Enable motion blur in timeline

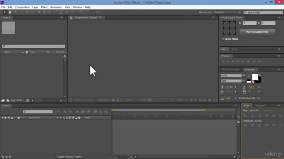88,112
